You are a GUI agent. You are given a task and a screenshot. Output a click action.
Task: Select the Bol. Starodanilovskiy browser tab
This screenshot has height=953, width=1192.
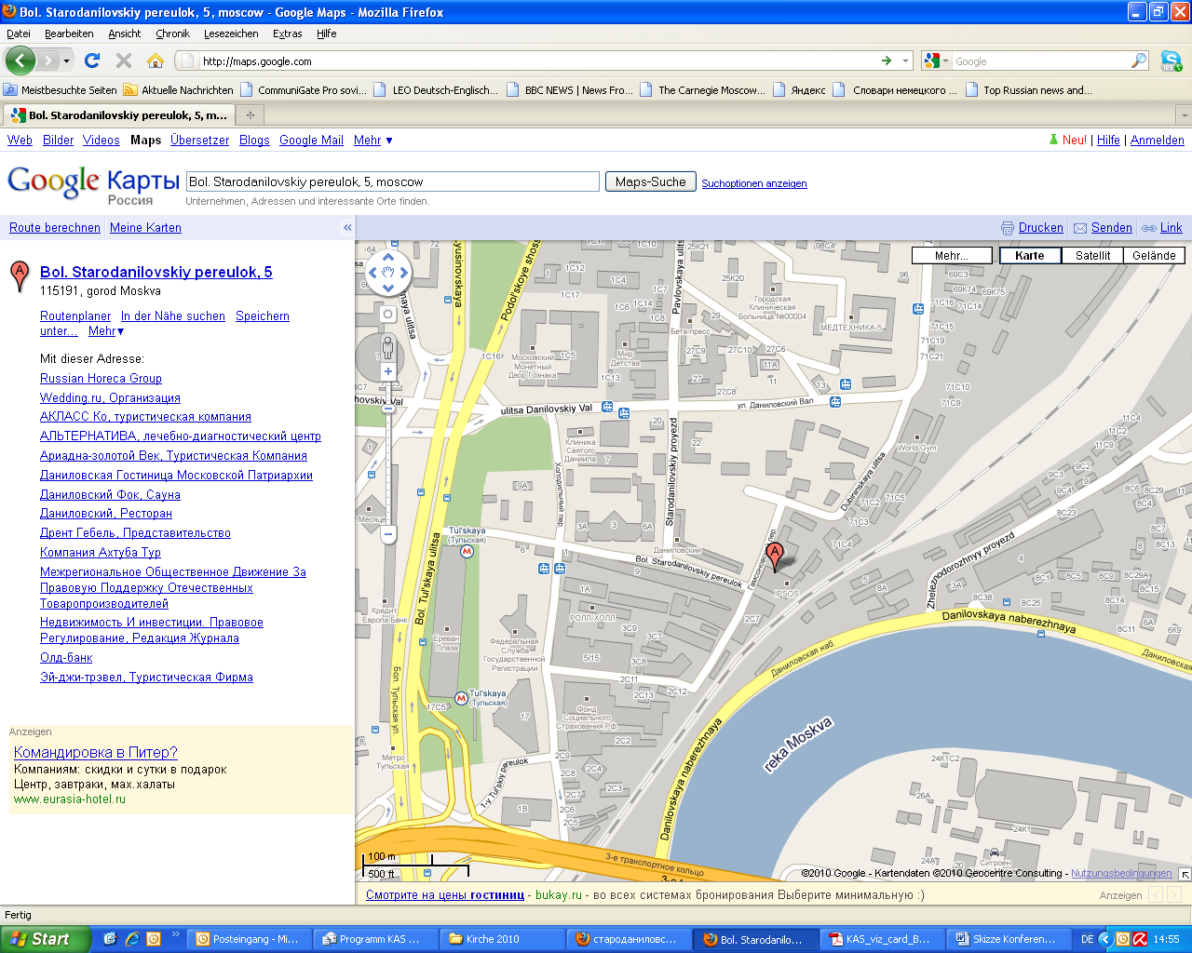pos(118,115)
